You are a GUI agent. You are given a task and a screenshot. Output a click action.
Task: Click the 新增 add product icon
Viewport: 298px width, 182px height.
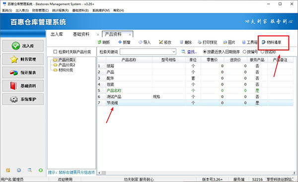(120, 42)
